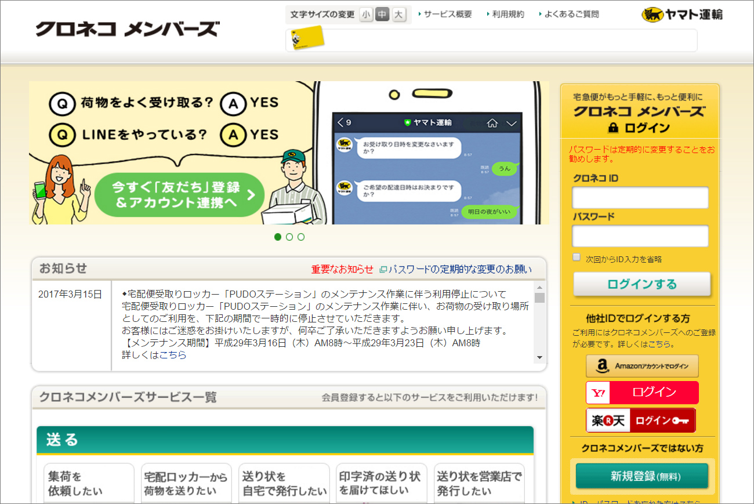754x504 pixels.
Task: Open 詳しくはこちら in the news box
Action: point(154,355)
